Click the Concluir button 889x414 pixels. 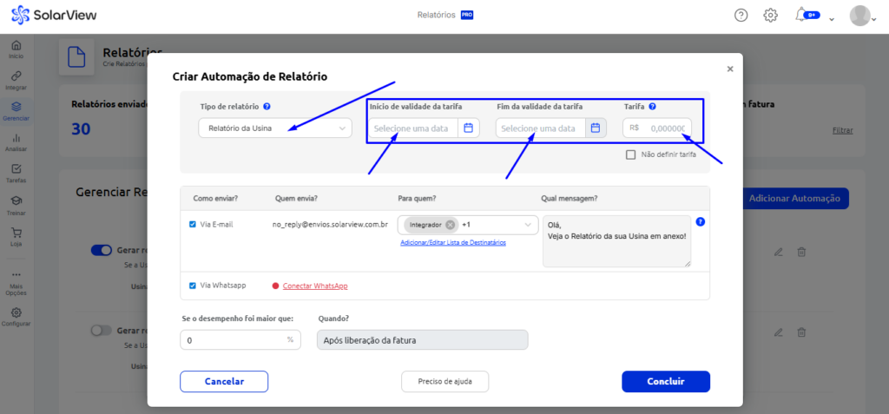click(x=666, y=381)
